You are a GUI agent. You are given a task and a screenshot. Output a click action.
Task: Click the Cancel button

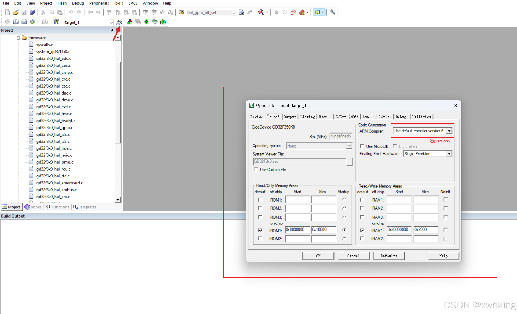coord(353,256)
